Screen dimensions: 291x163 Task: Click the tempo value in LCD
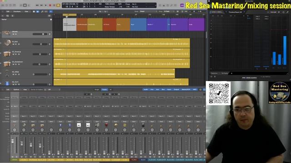pos(110,4)
